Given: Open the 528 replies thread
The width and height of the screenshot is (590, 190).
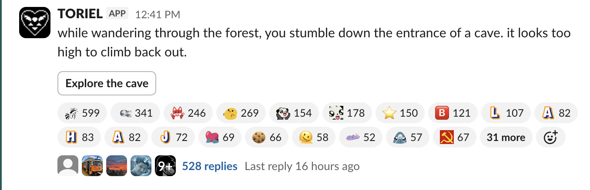Looking at the screenshot, I should tap(209, 166).
